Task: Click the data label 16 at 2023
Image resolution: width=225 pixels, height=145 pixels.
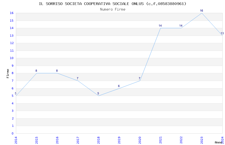Action: [201, 11]
